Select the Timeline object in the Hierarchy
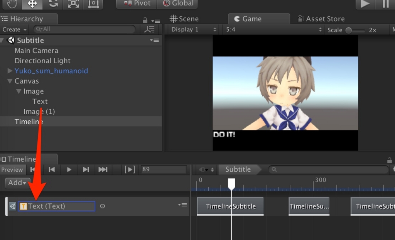The height and width of the screenshot is (240, 395). [29, 122]
